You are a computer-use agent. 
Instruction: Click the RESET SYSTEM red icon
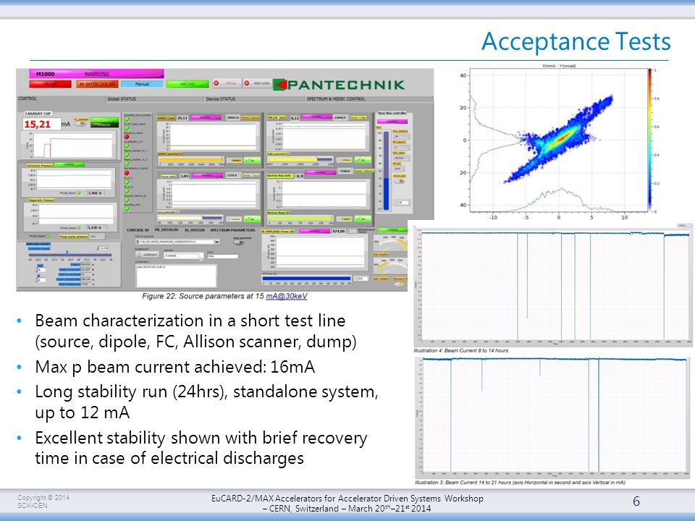click(x=246, y=82)
